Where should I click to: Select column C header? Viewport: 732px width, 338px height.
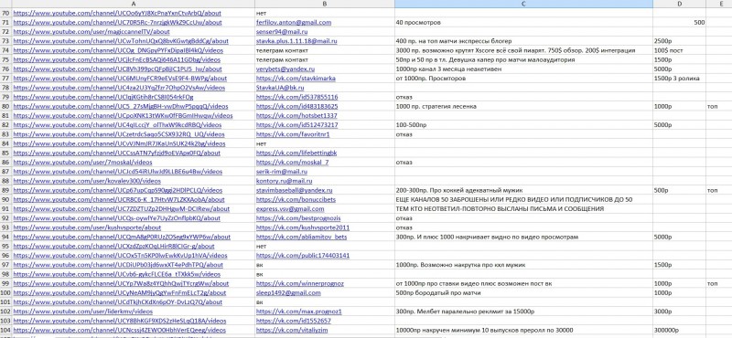[523, 4]
